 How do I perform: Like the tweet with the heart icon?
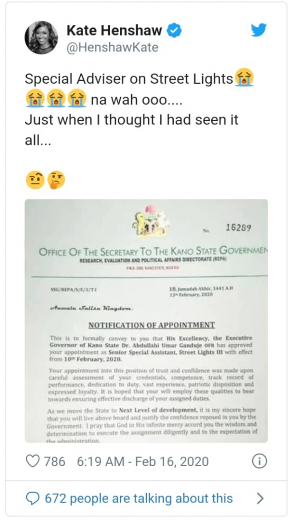pyautogui.click(x=32, y=461)
